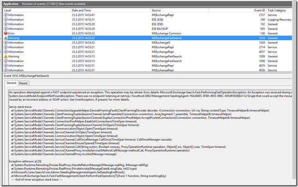Screen dimensions: 298x187
Task: Click the red error icon of event 106
Action: (6, 33)
